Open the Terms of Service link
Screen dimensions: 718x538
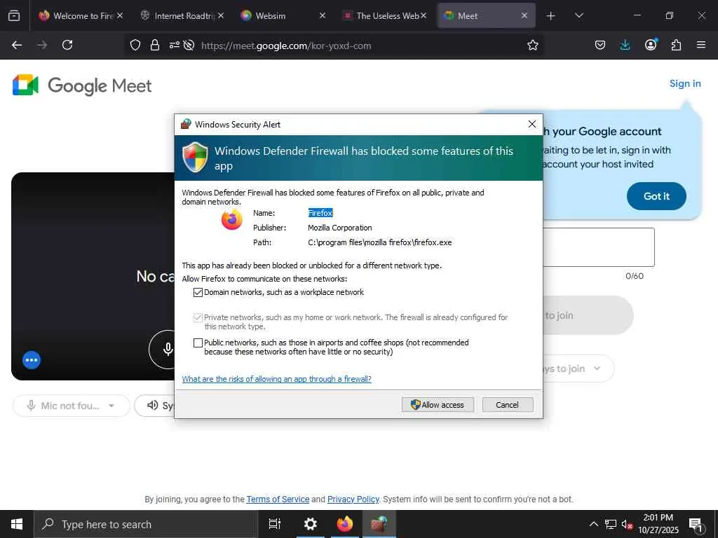coord(278,499)
